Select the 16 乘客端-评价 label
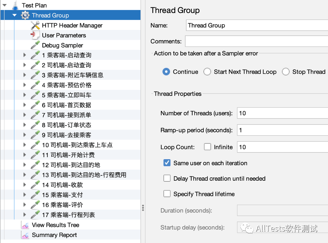Image resolution: width=328 pixels, height=243 pixels. (63, 205)
